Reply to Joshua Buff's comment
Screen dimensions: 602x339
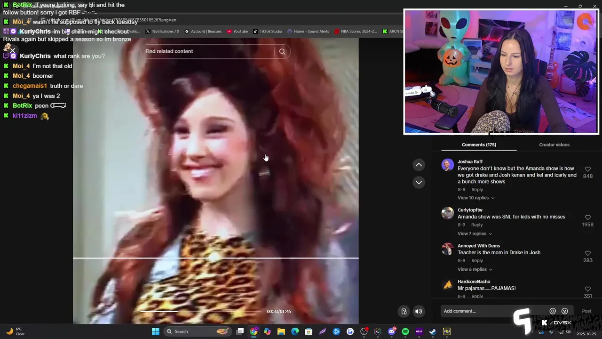477,190
